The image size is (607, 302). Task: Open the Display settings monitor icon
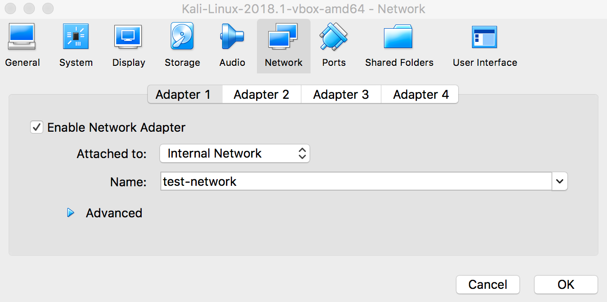coord(128,38)
